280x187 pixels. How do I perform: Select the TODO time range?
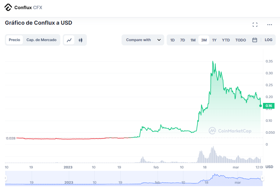pos(240,40)
